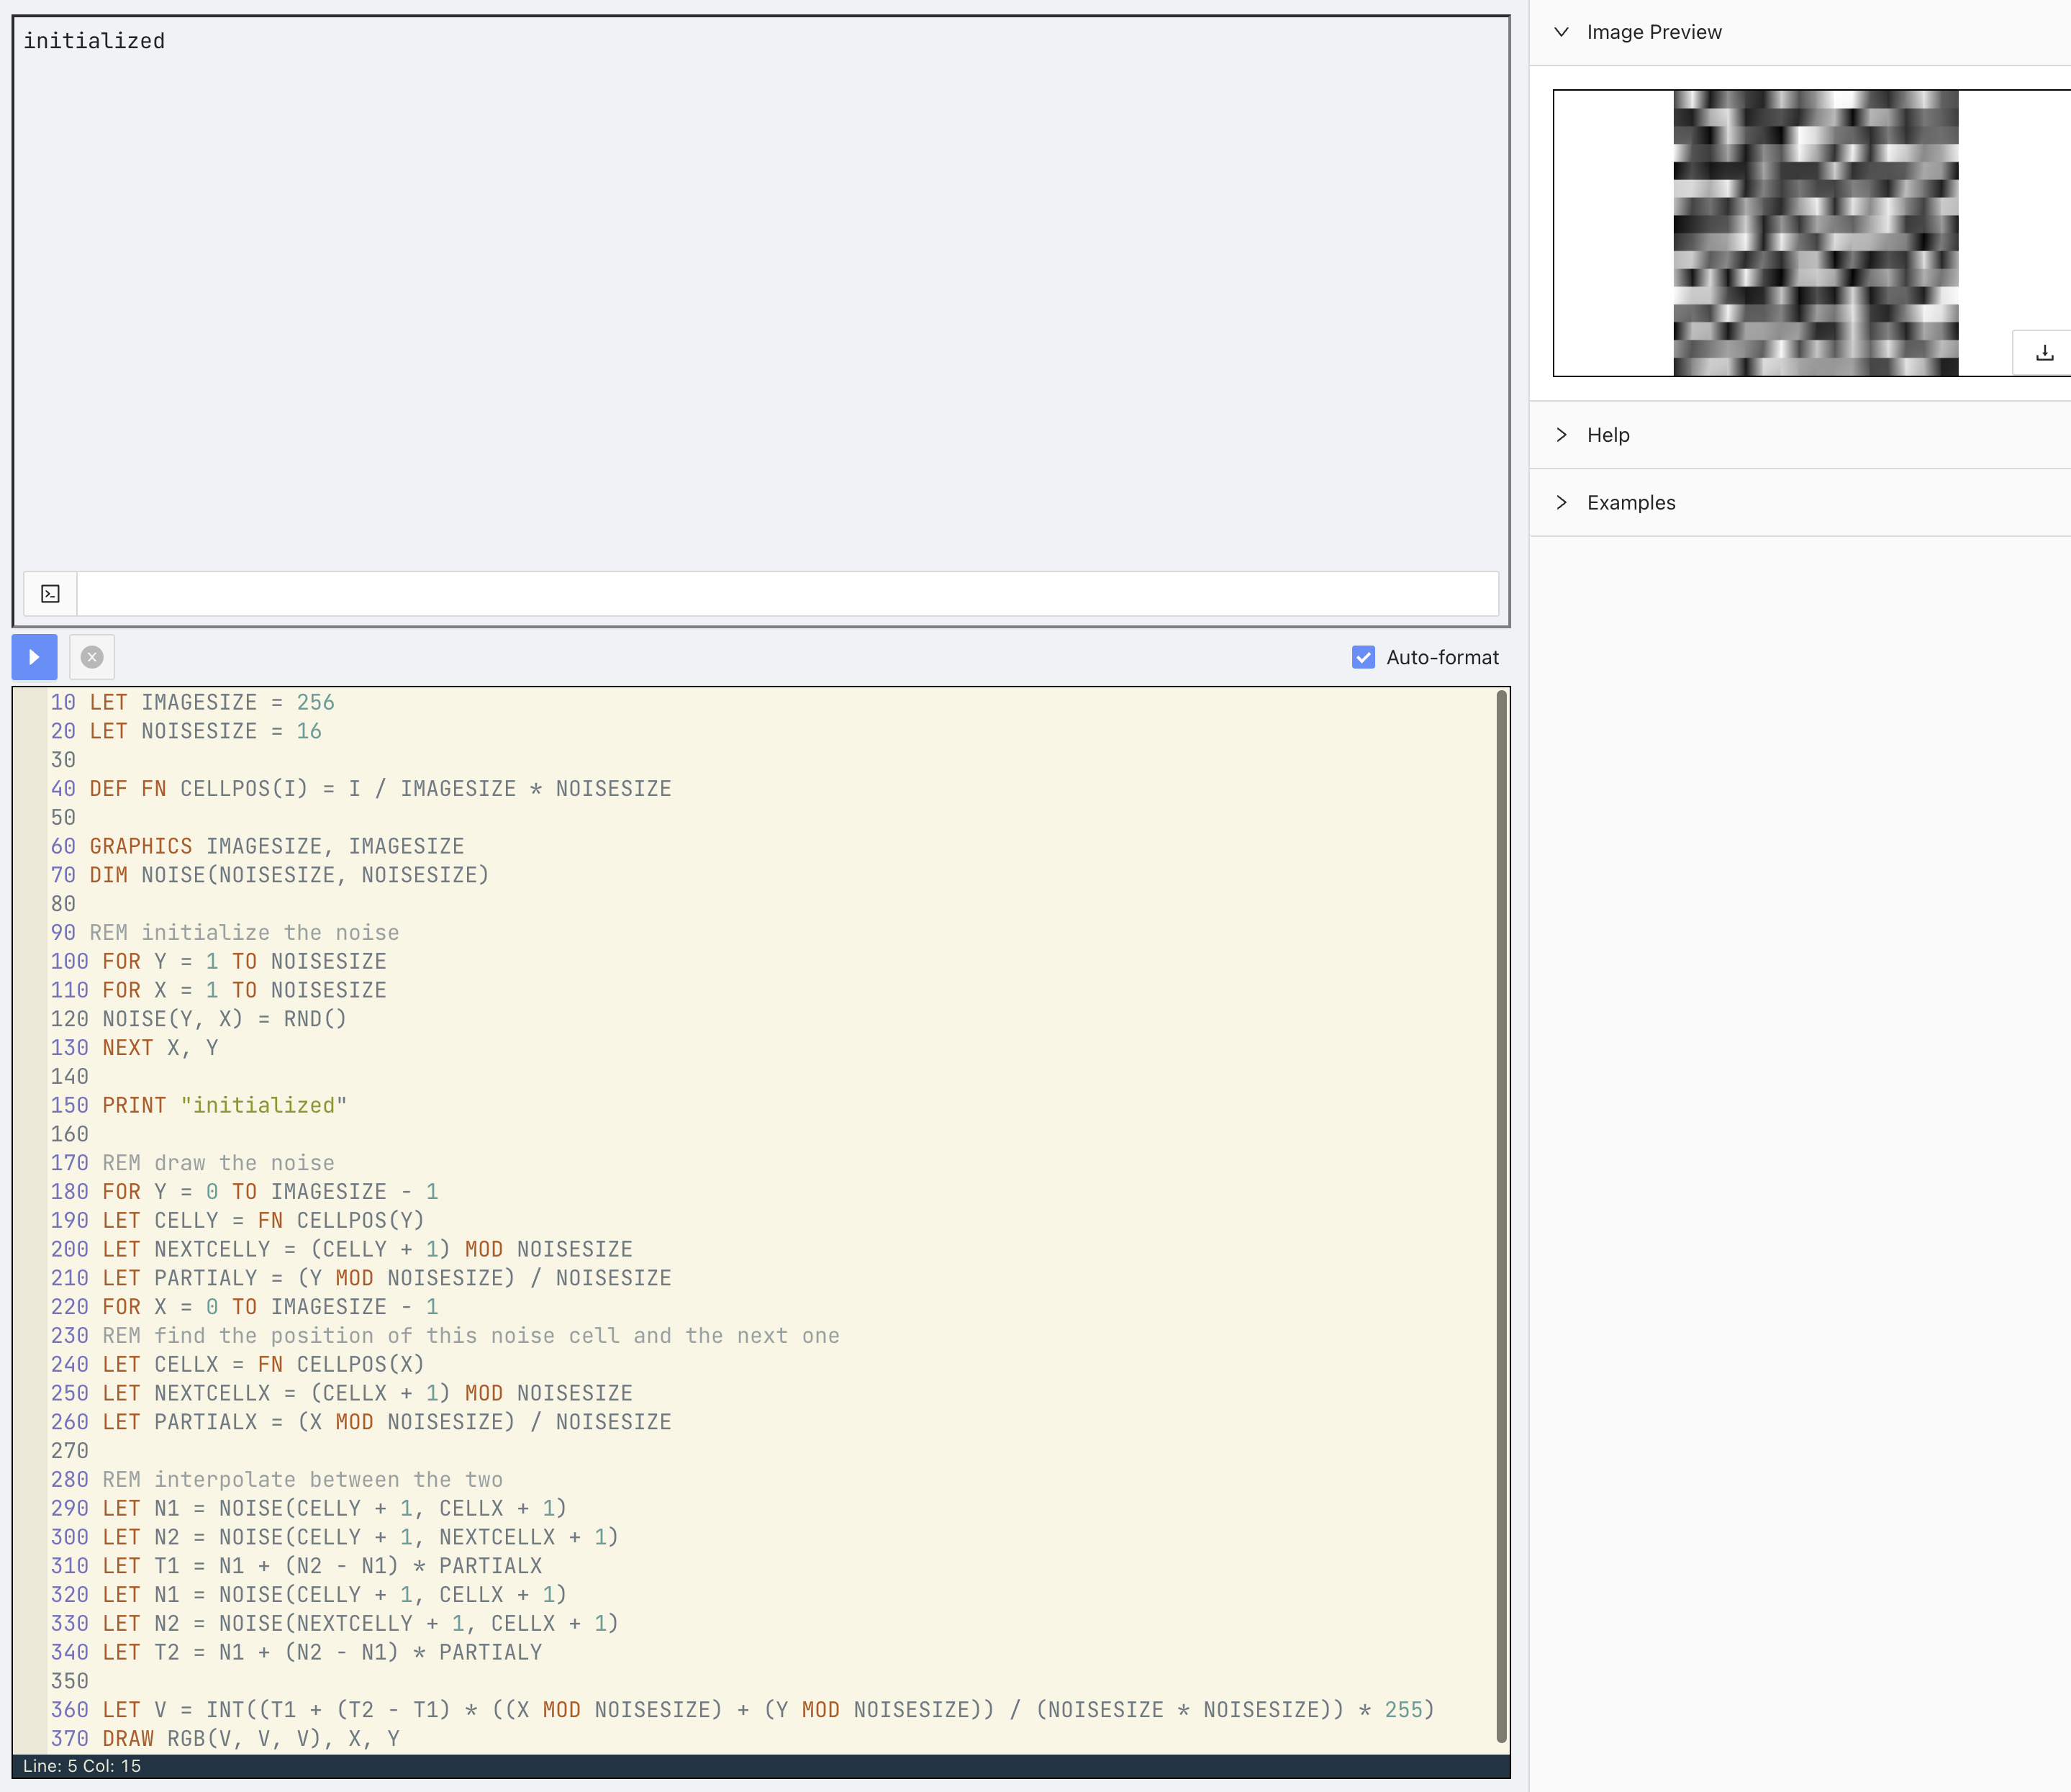Click line 180 FOR Y = 0 TO IMAGESIZE - 1

(244, 1192)
